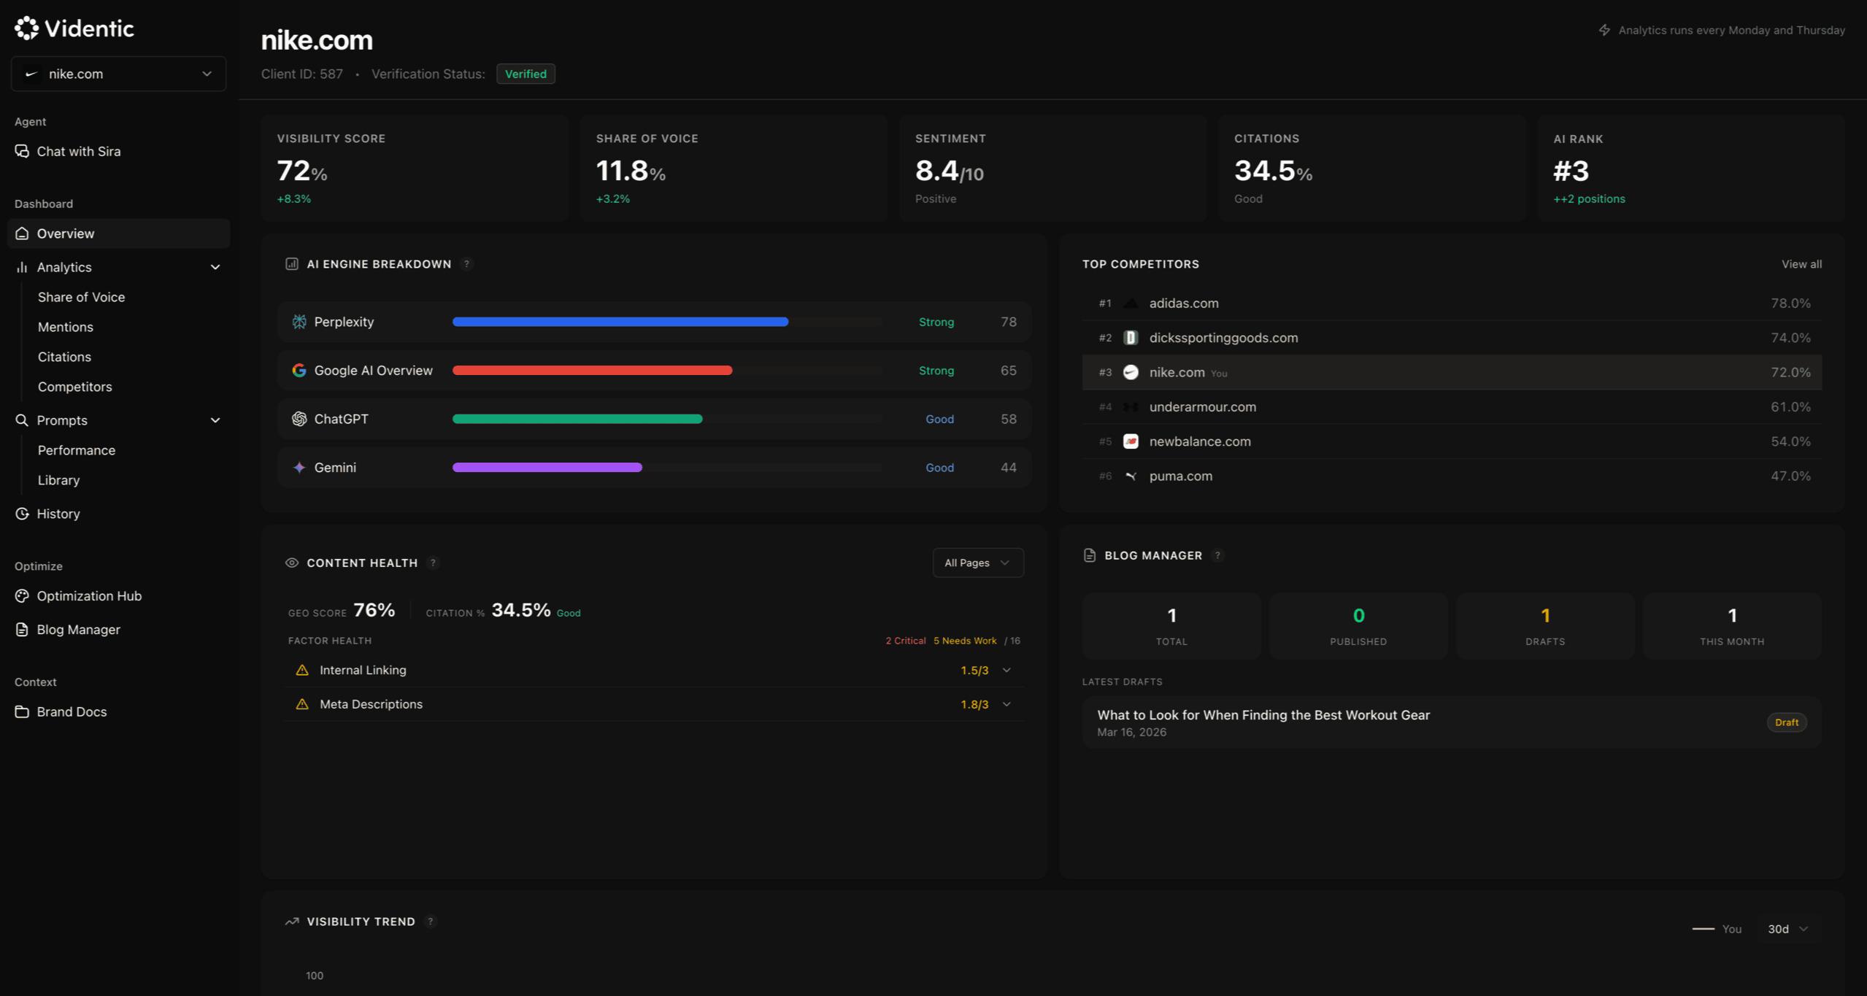Collapse the Analytics section chevron

tap(215, 267)
